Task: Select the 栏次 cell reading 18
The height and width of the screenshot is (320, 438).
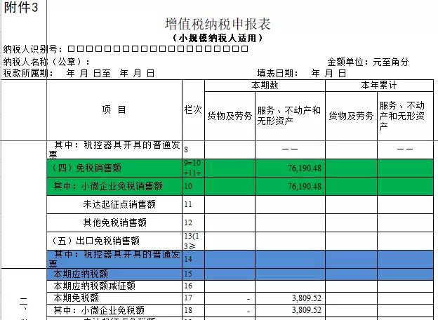Action: 193,310
